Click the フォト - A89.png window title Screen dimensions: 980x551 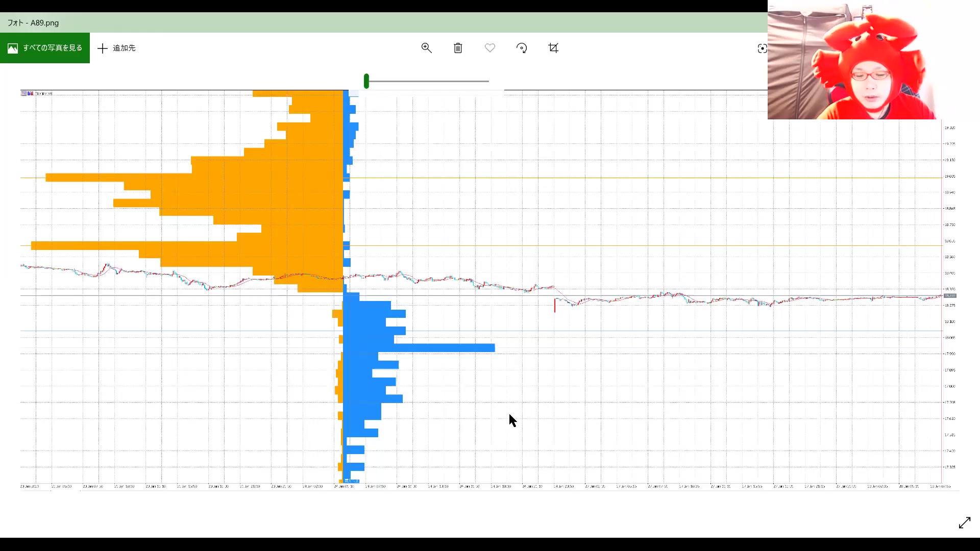[33, 23]
